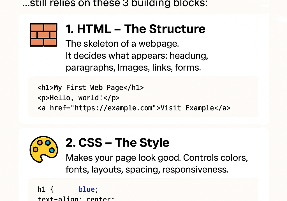Click the "1. HTML – The Structure" heading
Image resolution: width=287 pixels, height=201 pixels.
click(135, 29)
